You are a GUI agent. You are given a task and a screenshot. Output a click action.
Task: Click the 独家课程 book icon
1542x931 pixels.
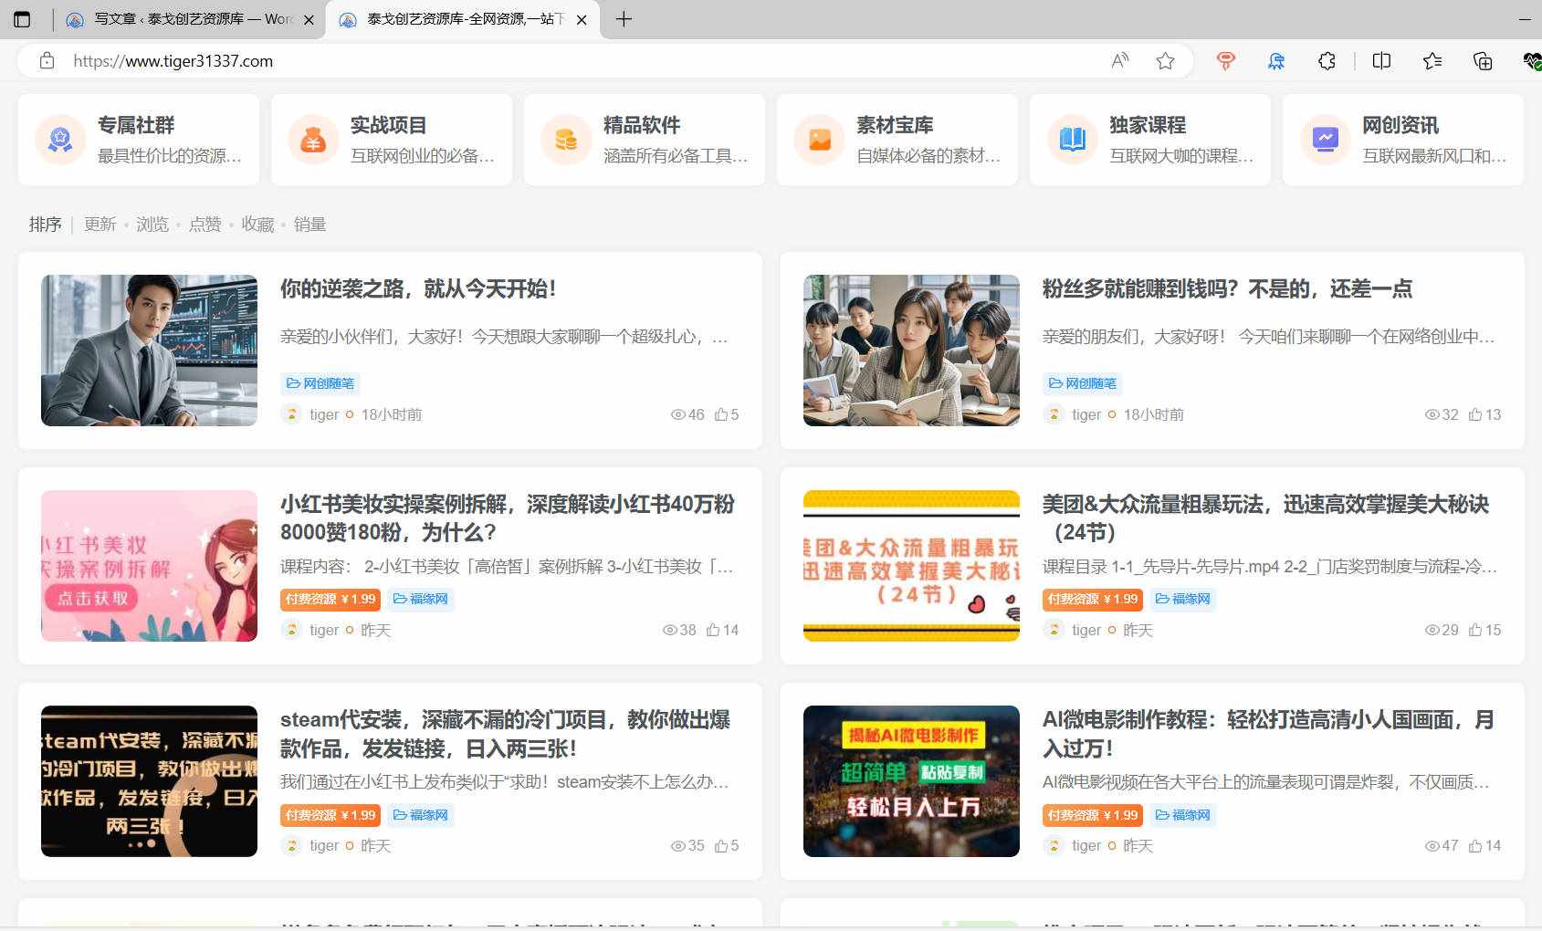tap(1072, 140)
